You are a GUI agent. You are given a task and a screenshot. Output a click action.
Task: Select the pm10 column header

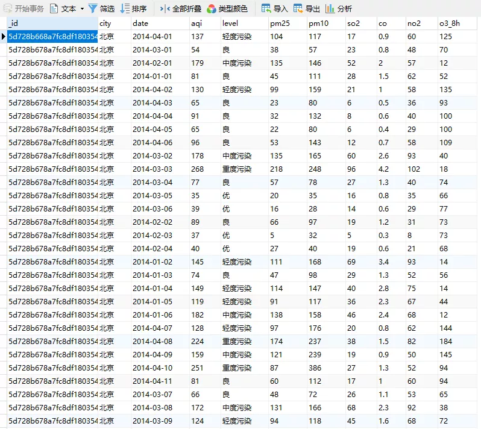(327, 23)
